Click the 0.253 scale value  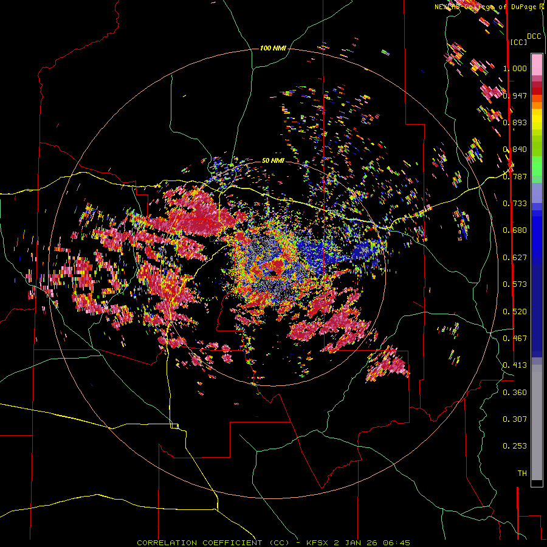point(515,446)
